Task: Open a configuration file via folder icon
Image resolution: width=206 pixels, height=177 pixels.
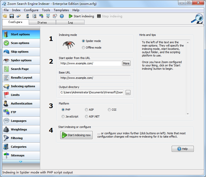Action: [x=5, y=16]
